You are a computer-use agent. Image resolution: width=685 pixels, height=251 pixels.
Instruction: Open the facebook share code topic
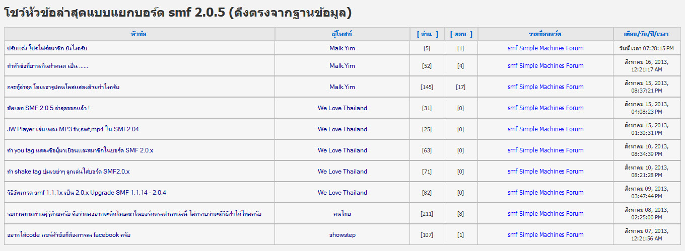tap(68, 235)
